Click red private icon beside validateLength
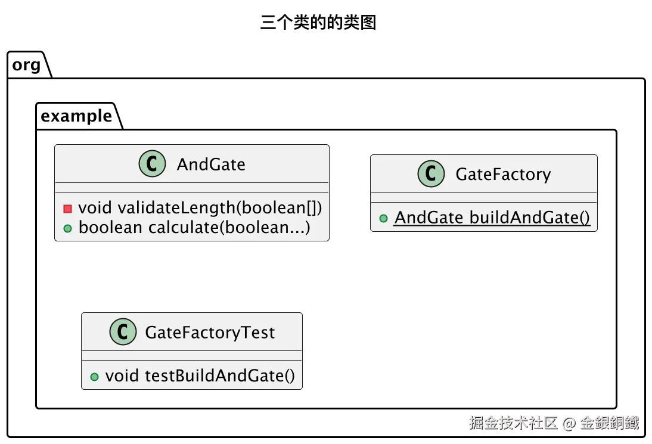 [x=67, y=208]
